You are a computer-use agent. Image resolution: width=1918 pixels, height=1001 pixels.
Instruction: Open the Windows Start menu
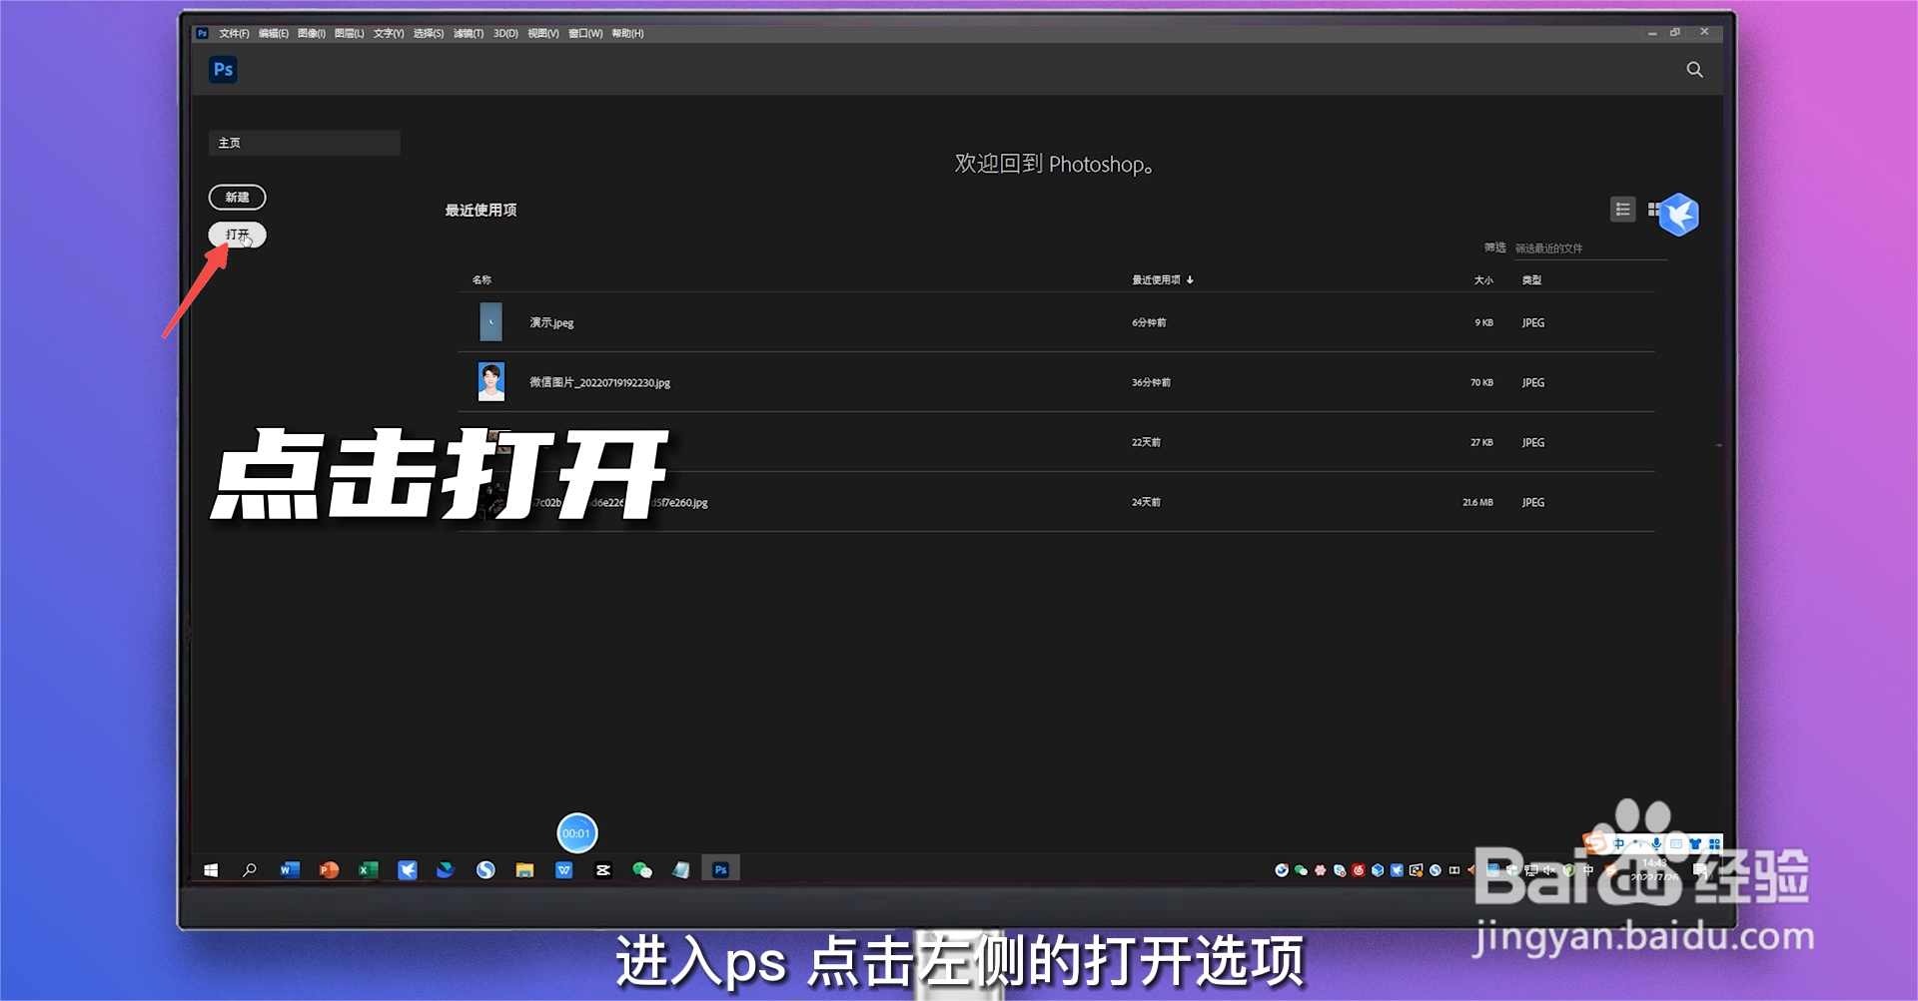(211, 870)
